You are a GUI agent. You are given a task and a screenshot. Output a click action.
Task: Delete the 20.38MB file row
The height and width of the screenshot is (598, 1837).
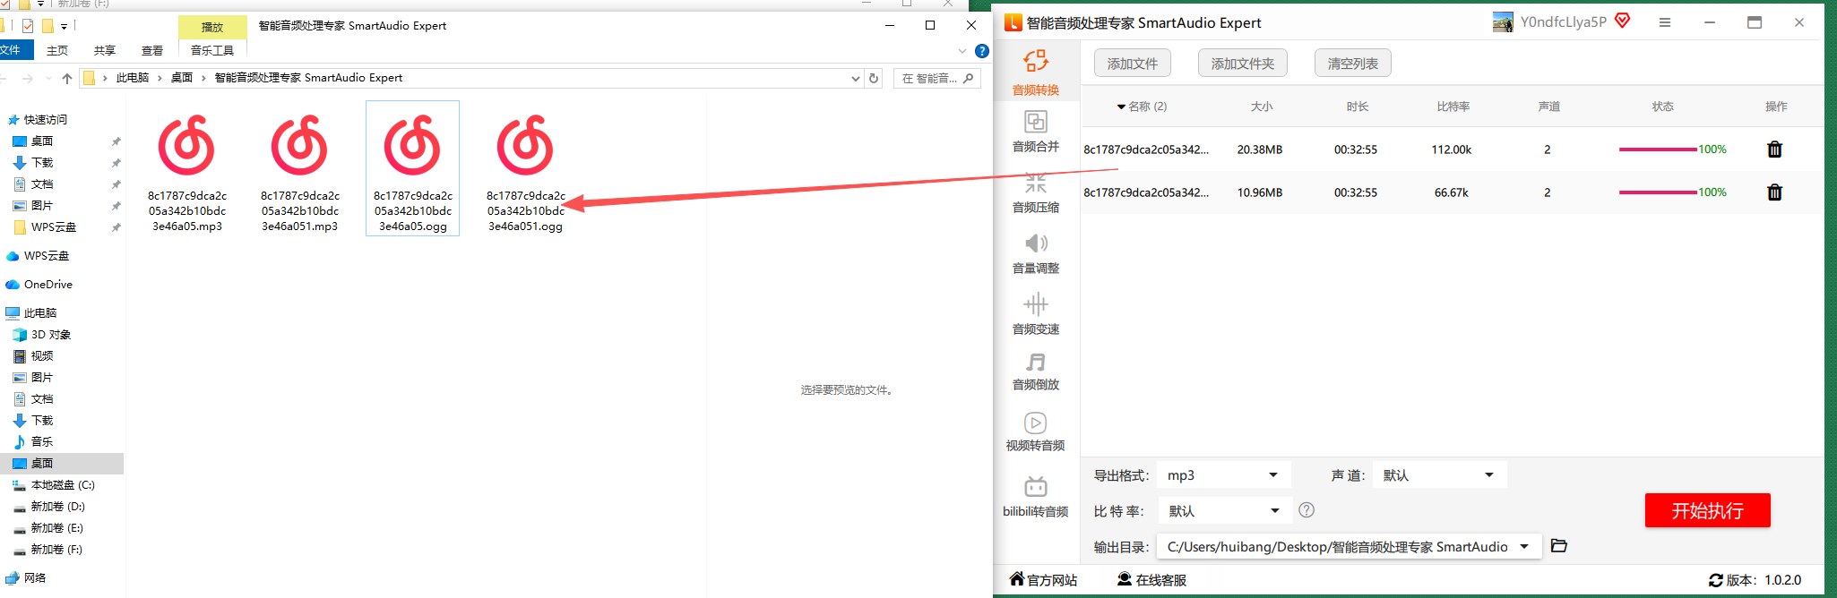pyautogui.click(x=1774, y=149)
